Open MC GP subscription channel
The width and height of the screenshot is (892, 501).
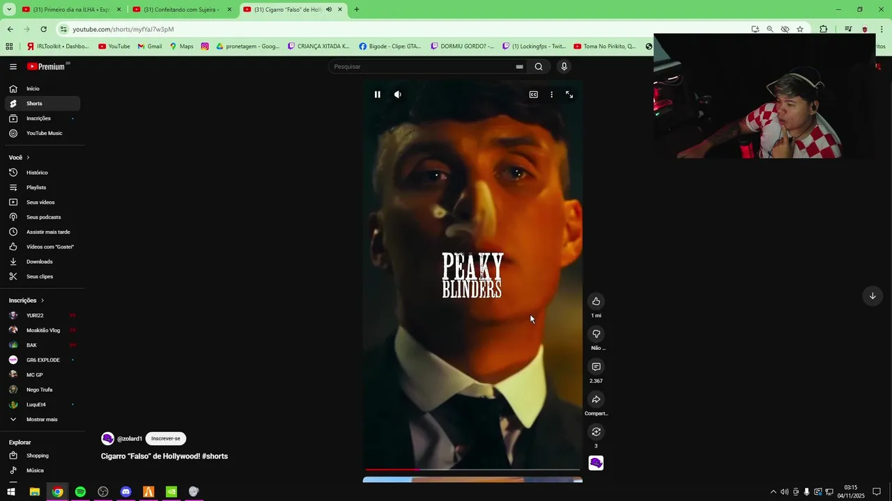[42, 375]
